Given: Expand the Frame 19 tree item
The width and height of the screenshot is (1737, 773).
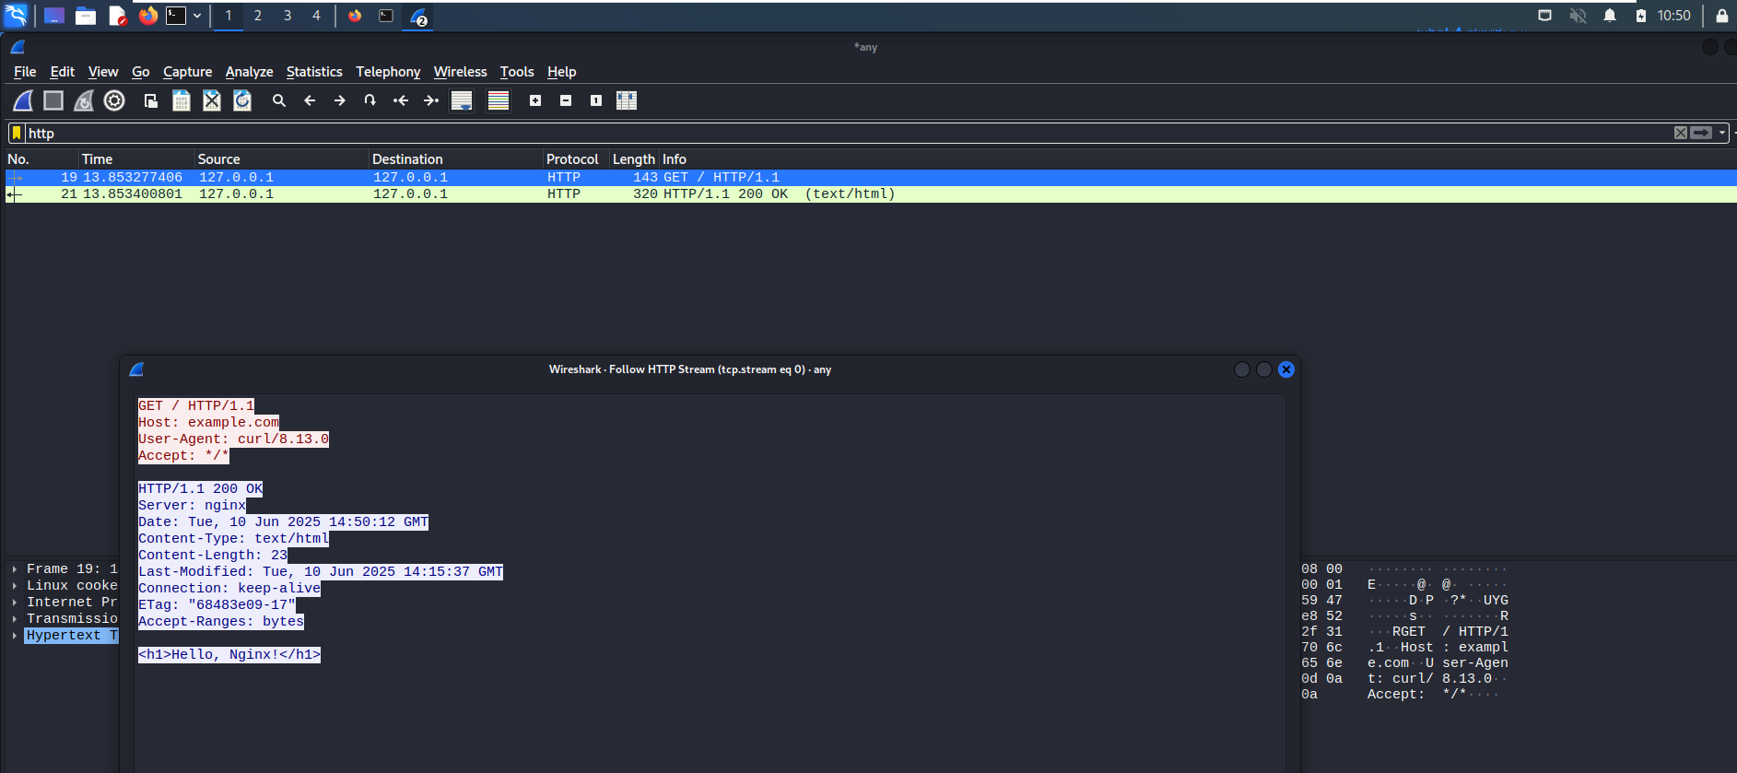Looking at the screenshot, I should [x=15, y=569].
